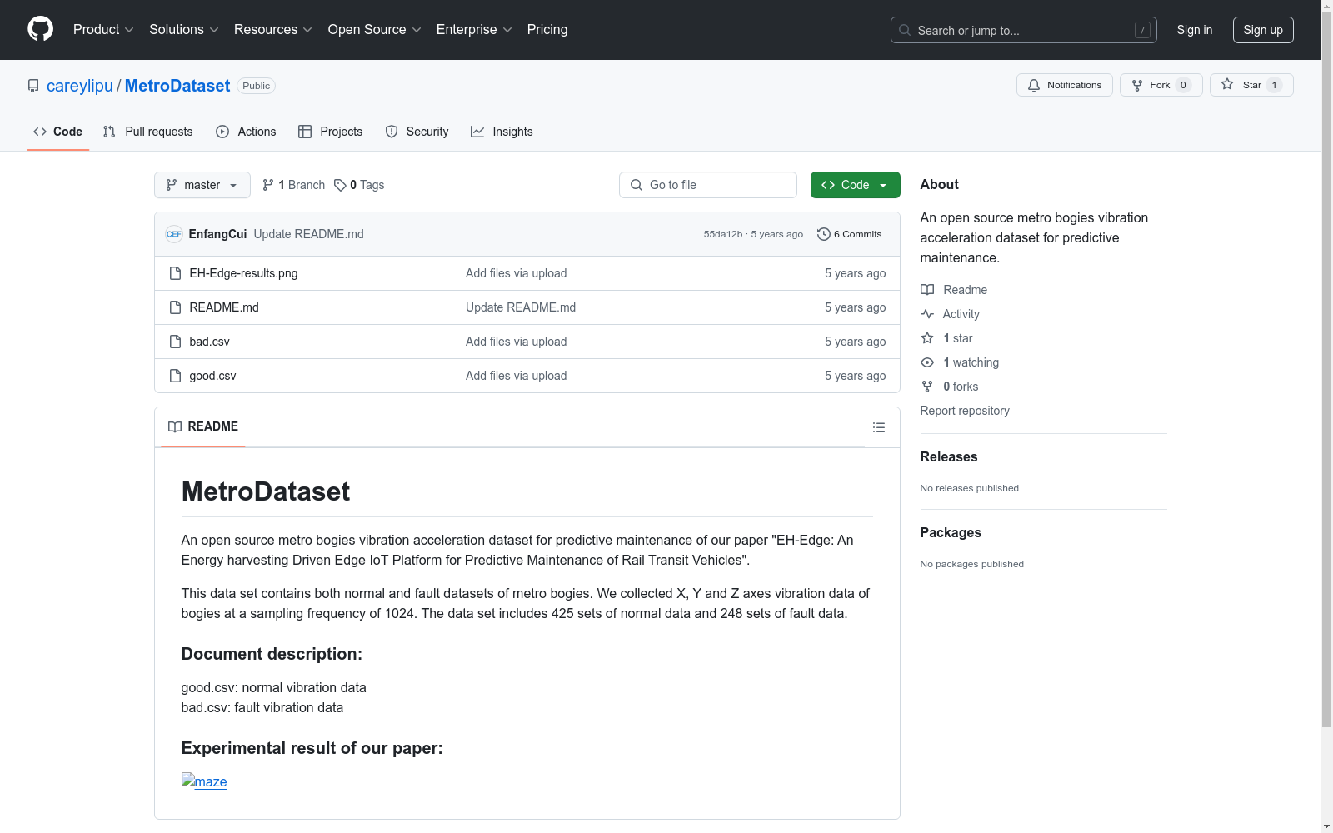Click the eye icon beside 1 watching
The width and height of the screenshot is (1333, 833).
(927, 362)
